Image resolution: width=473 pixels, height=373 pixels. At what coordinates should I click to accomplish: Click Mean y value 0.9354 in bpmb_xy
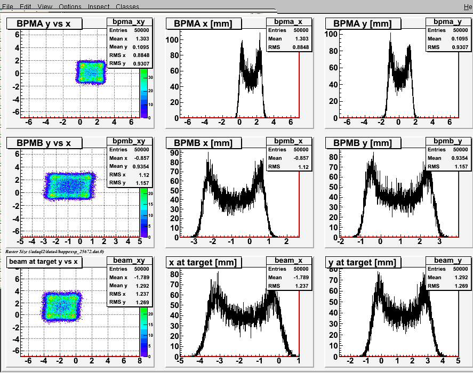tap(141, 166)
